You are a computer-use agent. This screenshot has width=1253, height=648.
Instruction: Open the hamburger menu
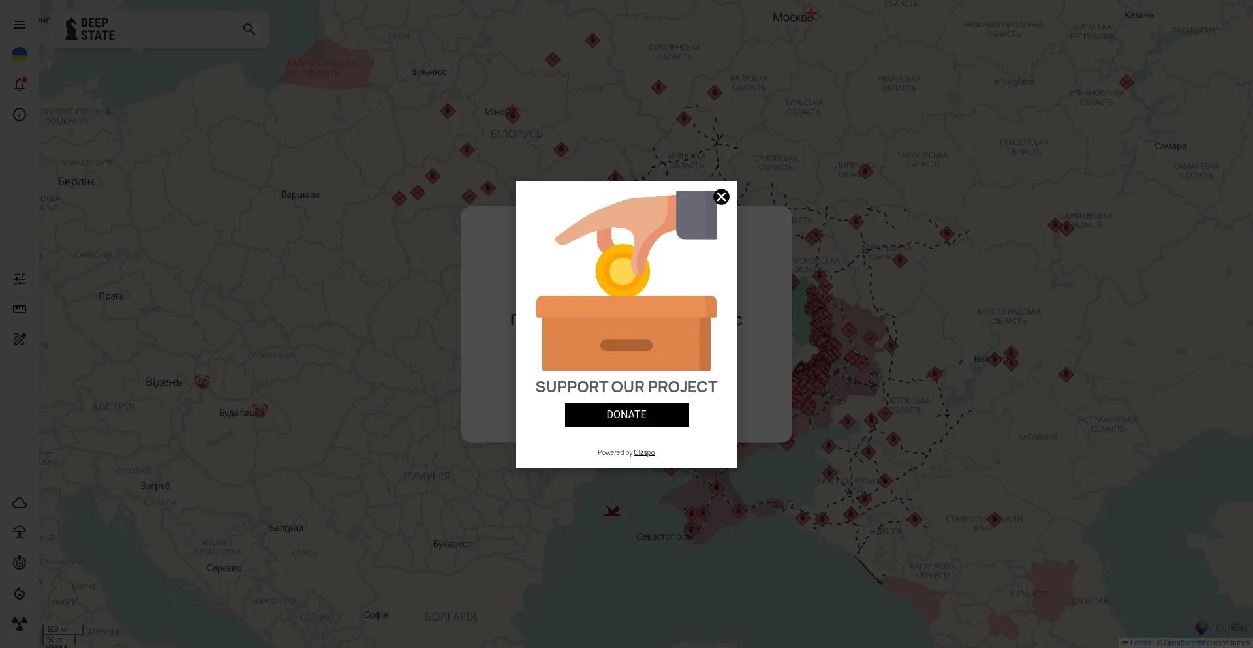(20, 25)
